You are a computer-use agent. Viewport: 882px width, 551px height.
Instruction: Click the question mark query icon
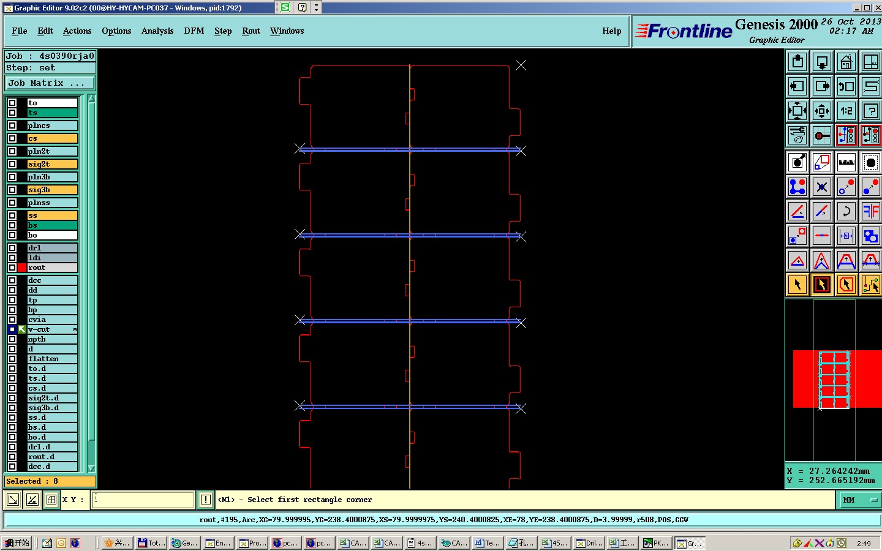pyautogui.click(x=870, y=111)
